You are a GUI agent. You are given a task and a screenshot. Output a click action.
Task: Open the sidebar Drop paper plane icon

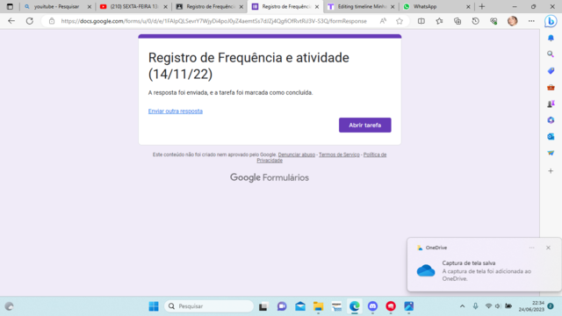point(551,153)
